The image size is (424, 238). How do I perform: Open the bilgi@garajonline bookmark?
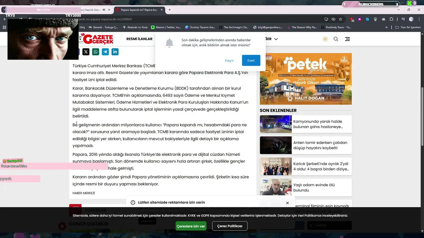click(x=268, y=27)
